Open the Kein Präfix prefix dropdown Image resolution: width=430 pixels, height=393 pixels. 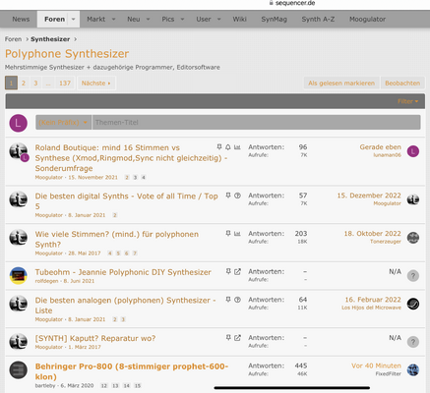63,122
